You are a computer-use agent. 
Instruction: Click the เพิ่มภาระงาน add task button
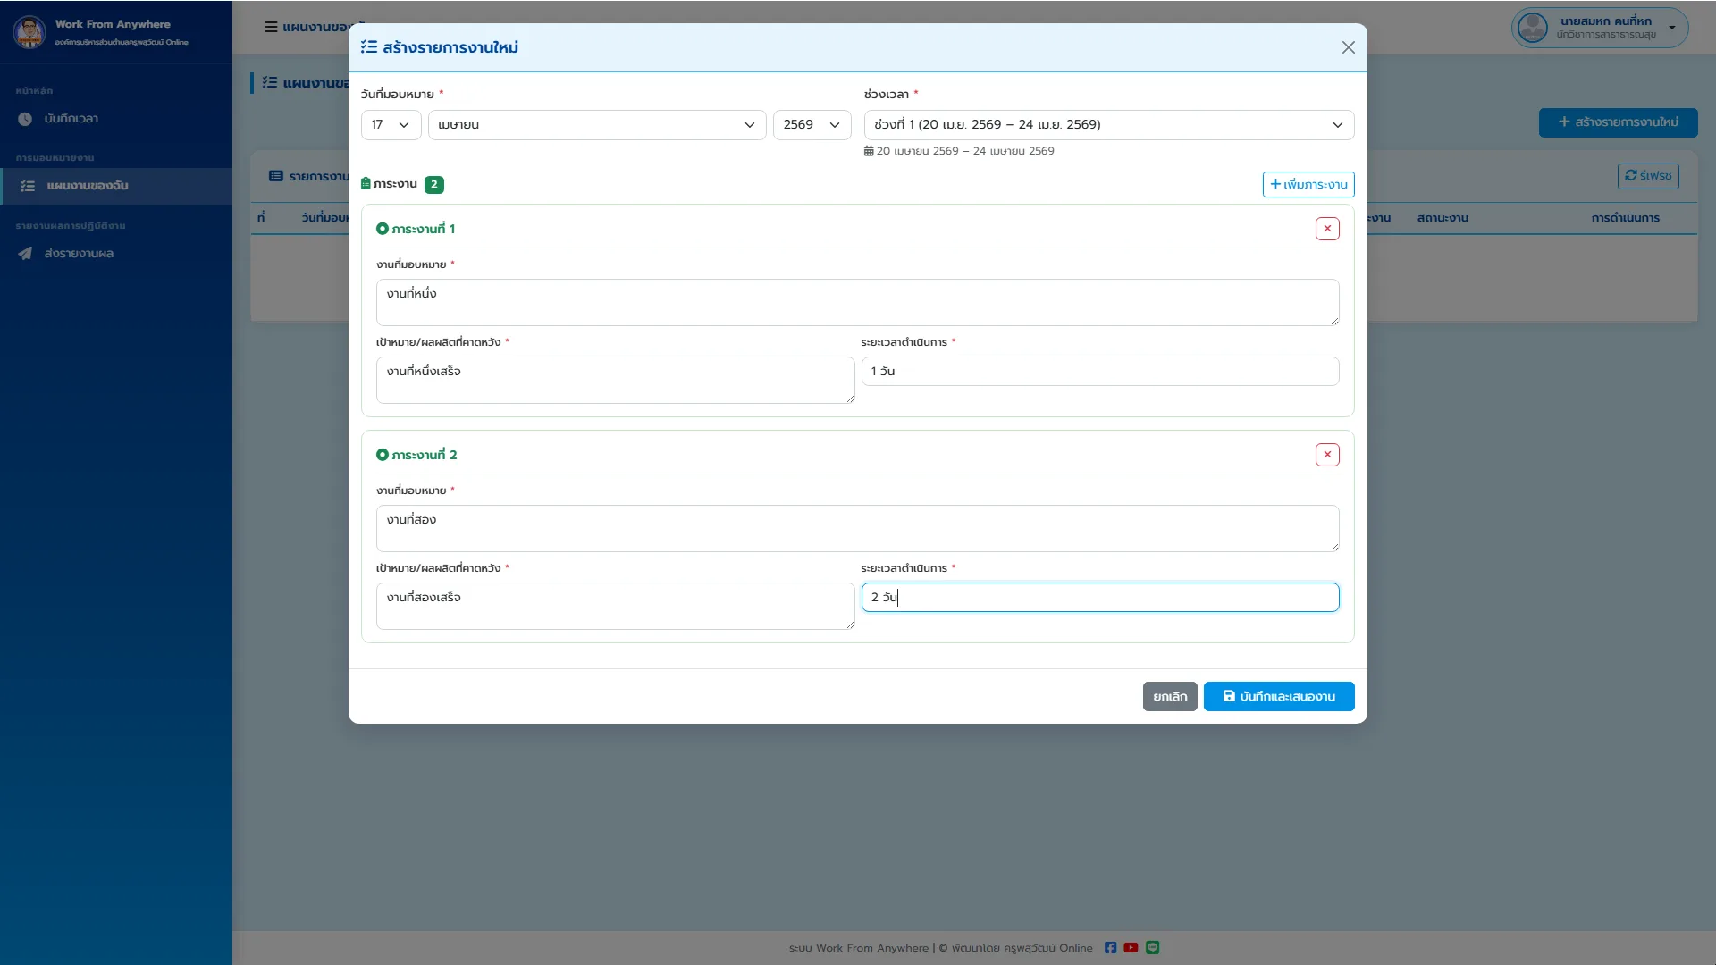[1308, 184]
